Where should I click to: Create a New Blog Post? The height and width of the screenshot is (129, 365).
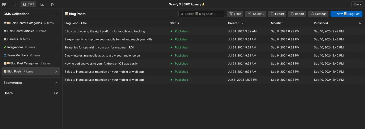347,14
